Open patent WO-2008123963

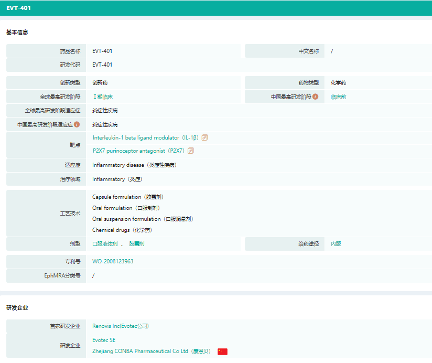click(x=113, y=261)
